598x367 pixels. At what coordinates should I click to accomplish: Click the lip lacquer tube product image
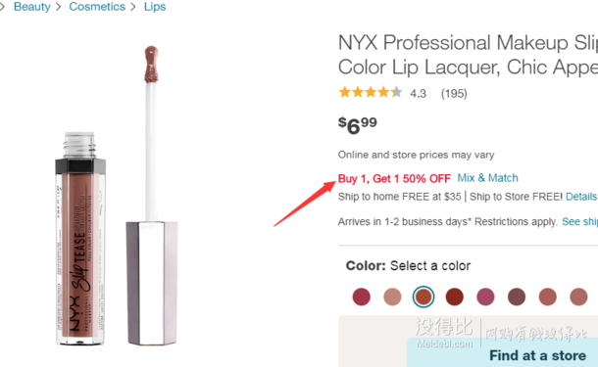tap(80, 239)
